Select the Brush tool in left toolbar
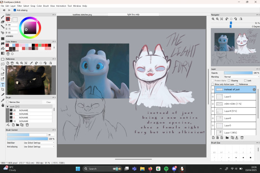This screenshot has width=260, height=173. click(x=3, y=17)
